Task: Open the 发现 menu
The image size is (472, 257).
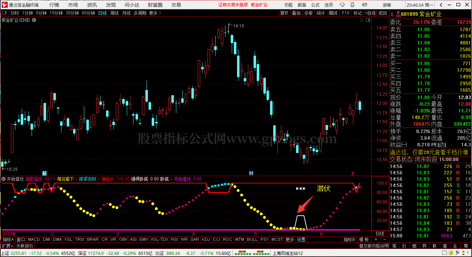Action: tap(111, 5)
